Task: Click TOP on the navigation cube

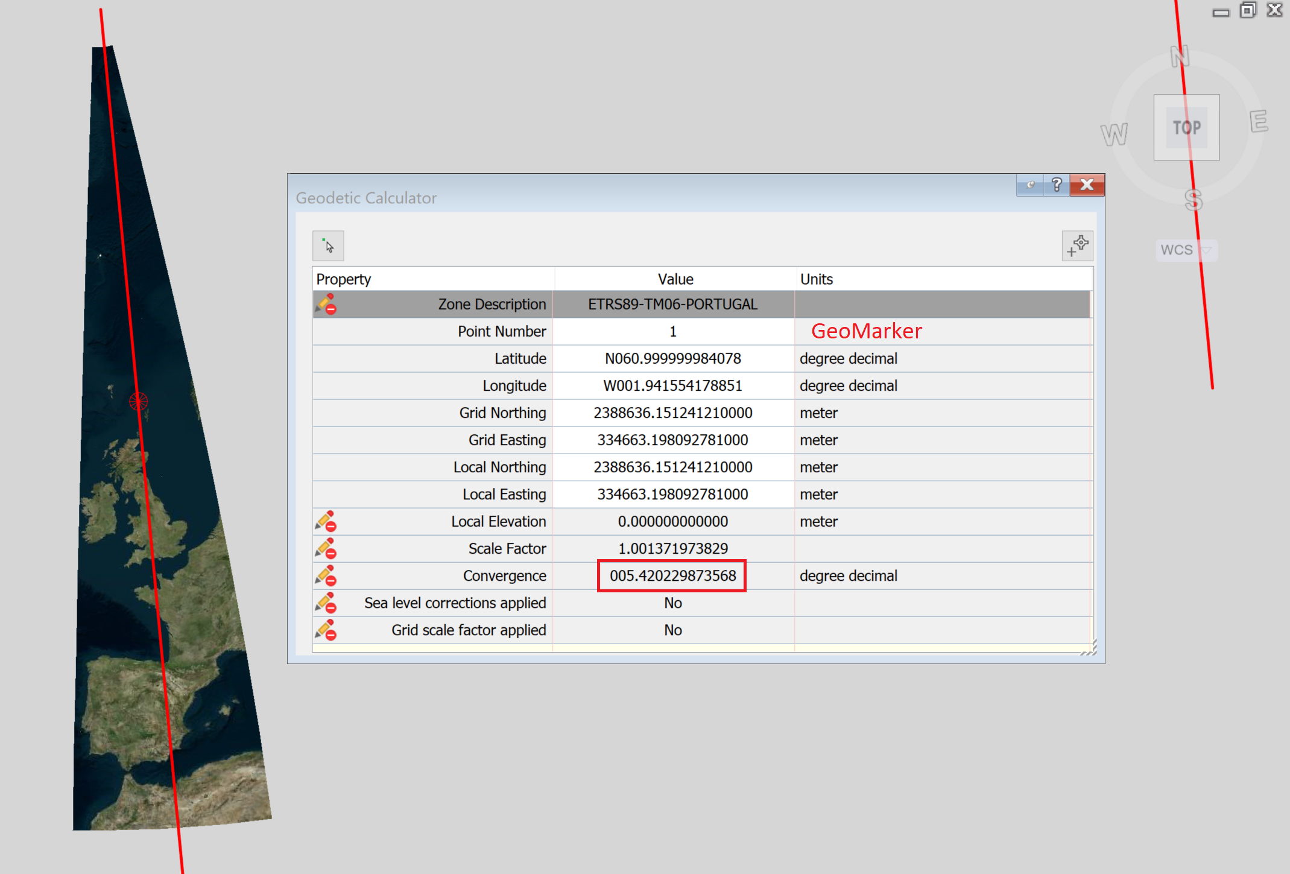Action: pyautogui.click(x=1186, y=127)
